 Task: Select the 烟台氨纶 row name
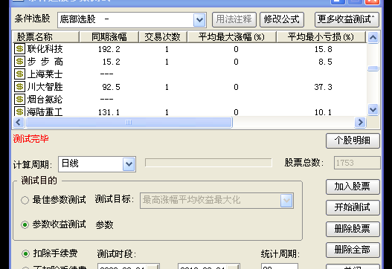click(x=45, y=100)
